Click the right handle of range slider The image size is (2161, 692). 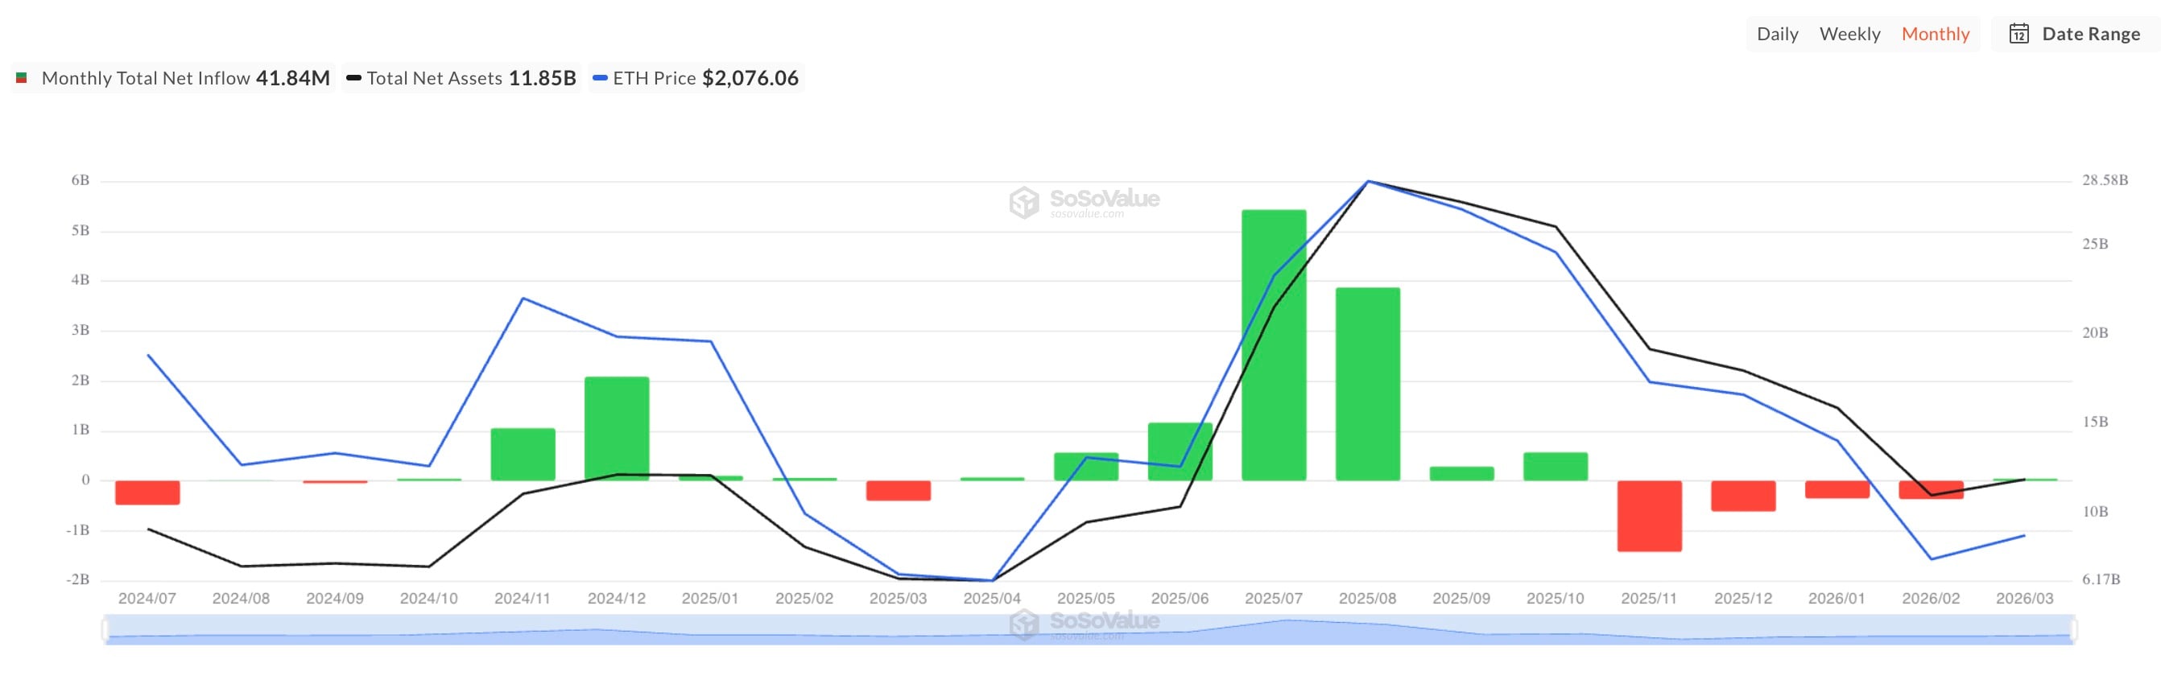point(2073,629)
